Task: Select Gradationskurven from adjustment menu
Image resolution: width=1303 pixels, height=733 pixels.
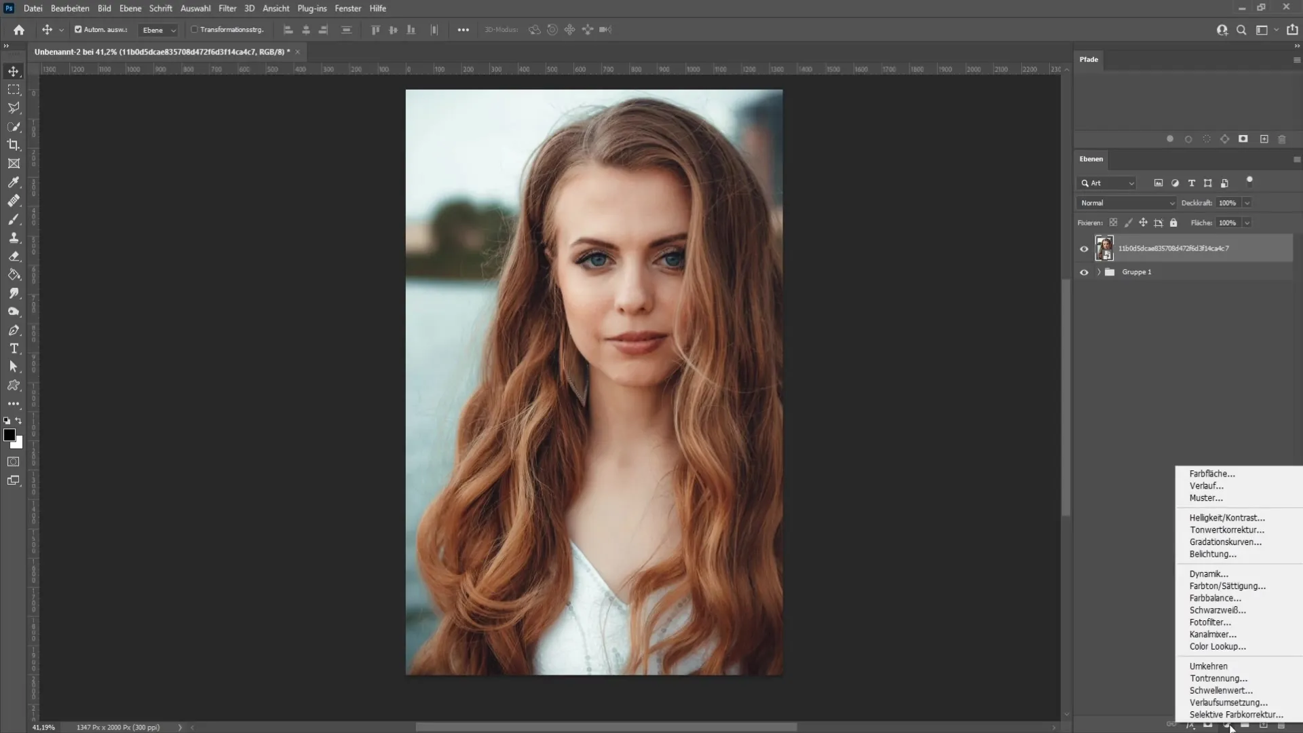Action: (1227, 542)
